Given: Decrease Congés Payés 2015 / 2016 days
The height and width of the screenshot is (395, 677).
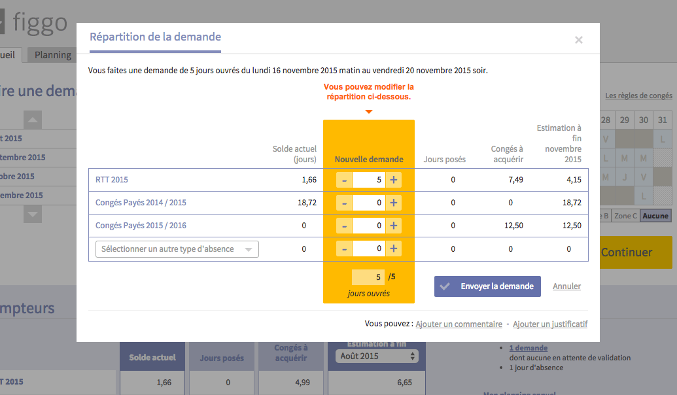Looking at the screenshot, I should (x=344, y=226).
